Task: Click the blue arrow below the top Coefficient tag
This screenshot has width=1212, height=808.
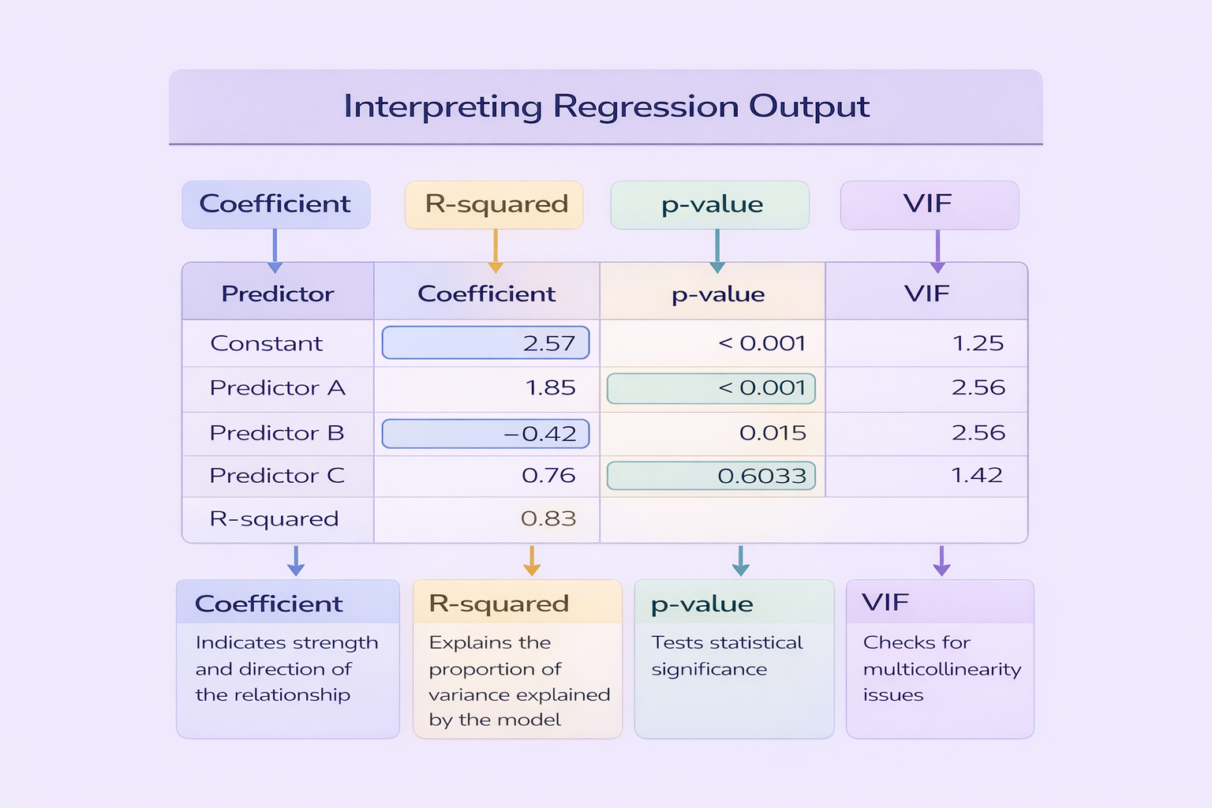Action: (275, 251)
